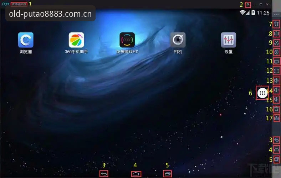Tap Back in the Android bottom navigation bar
This screenshot has width=281, height=178.
click(x=104, y=174)
